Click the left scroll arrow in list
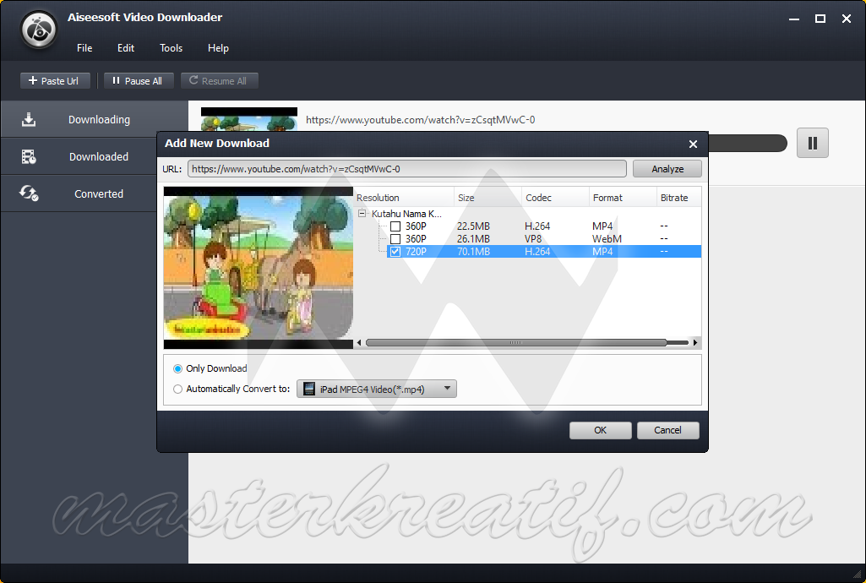Viewport: 866px width, 583px height. coord(359,343)
